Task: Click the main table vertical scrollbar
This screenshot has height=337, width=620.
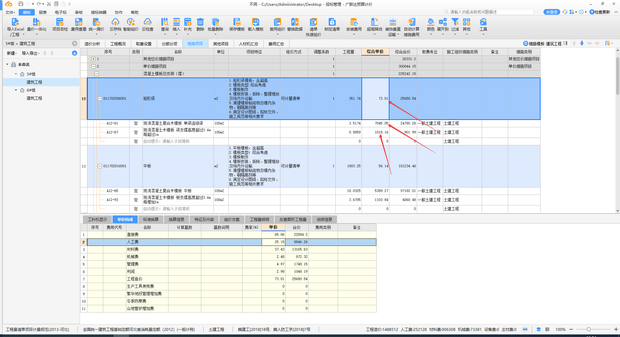Action: (x=617, y=76)
